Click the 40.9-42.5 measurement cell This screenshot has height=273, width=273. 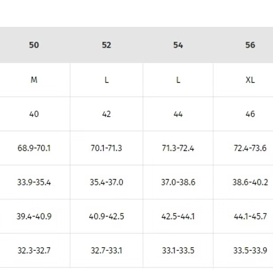pyautogui.click(x=106, y=217)
